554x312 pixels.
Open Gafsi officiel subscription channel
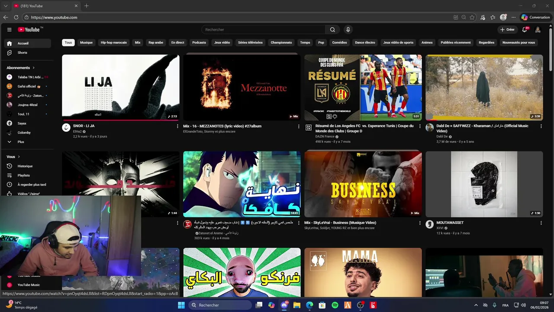27,86
